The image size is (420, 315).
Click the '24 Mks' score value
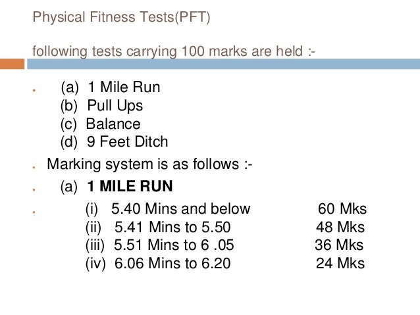[340, 263]
